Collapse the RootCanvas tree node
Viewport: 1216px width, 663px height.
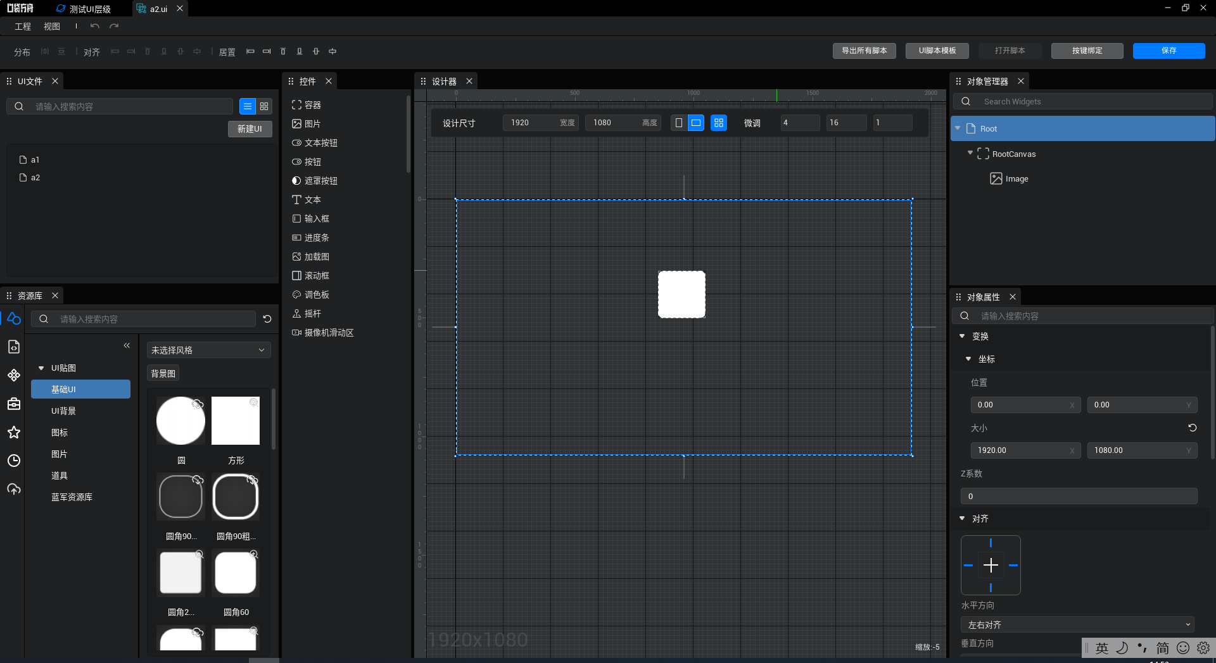click(x=970, y=152)
